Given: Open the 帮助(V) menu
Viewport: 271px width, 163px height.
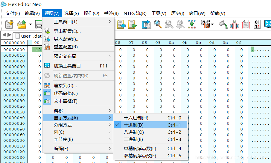Looking at the screenshot, I should click(217, 13).
